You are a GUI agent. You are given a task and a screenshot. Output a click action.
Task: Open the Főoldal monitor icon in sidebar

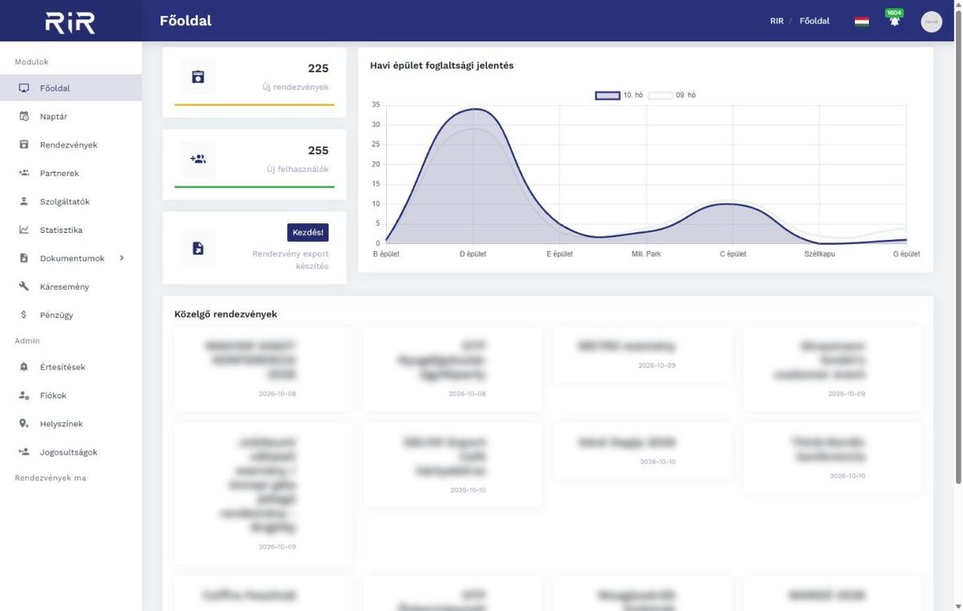pyautogui.click(x=24, y=88)
